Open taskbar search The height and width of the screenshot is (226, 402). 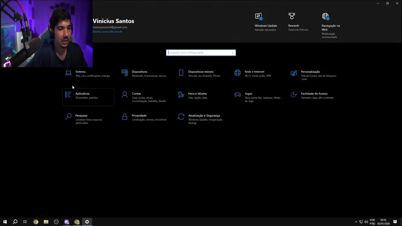[x=15, y=222]
